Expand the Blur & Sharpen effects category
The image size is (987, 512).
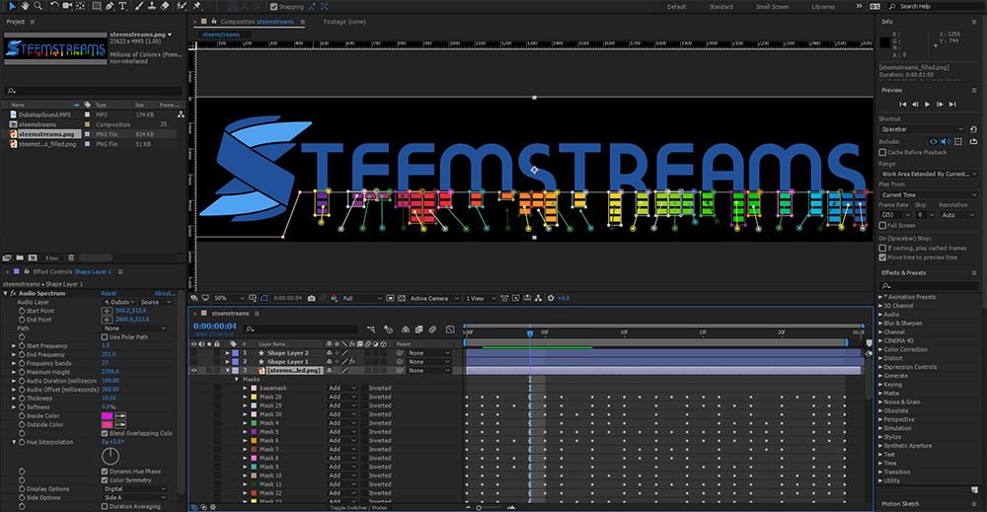point(881,324)
